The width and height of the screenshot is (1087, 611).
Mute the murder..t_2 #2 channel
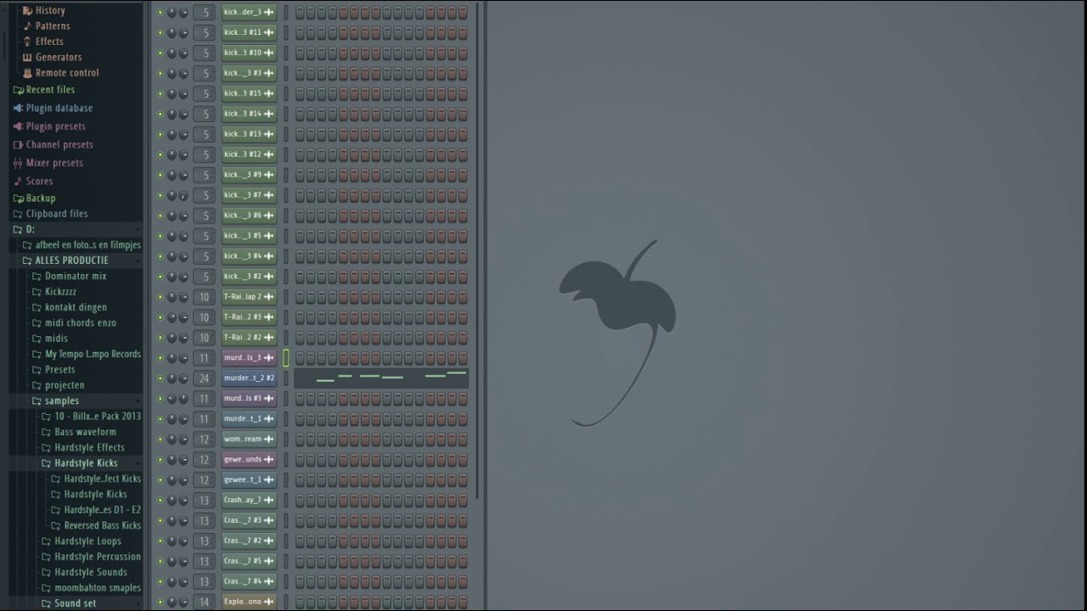point(160,378)
